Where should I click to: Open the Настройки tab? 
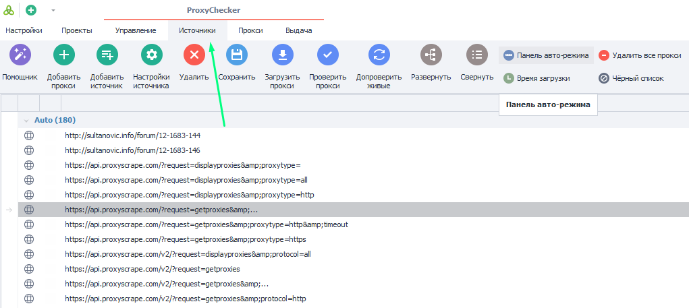pyautogui.click(x=24, y=30)
